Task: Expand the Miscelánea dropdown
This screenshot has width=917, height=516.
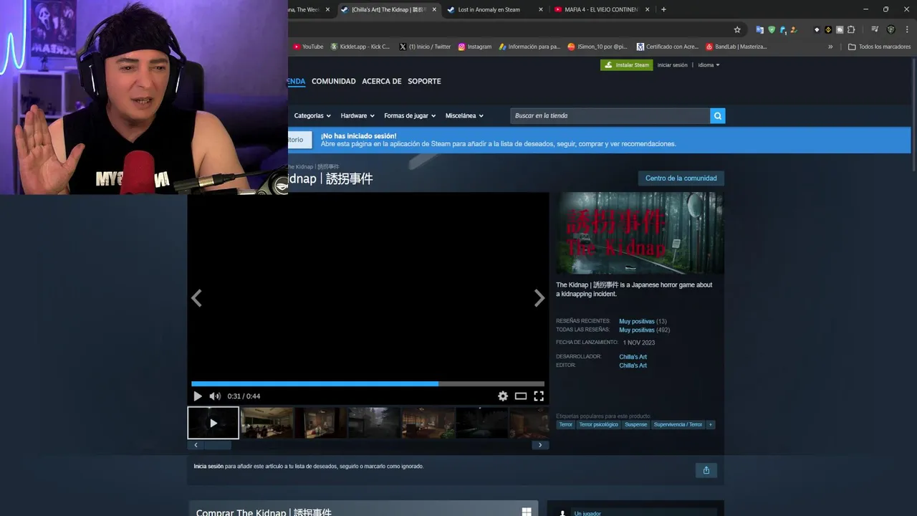Action: (464, 116)
